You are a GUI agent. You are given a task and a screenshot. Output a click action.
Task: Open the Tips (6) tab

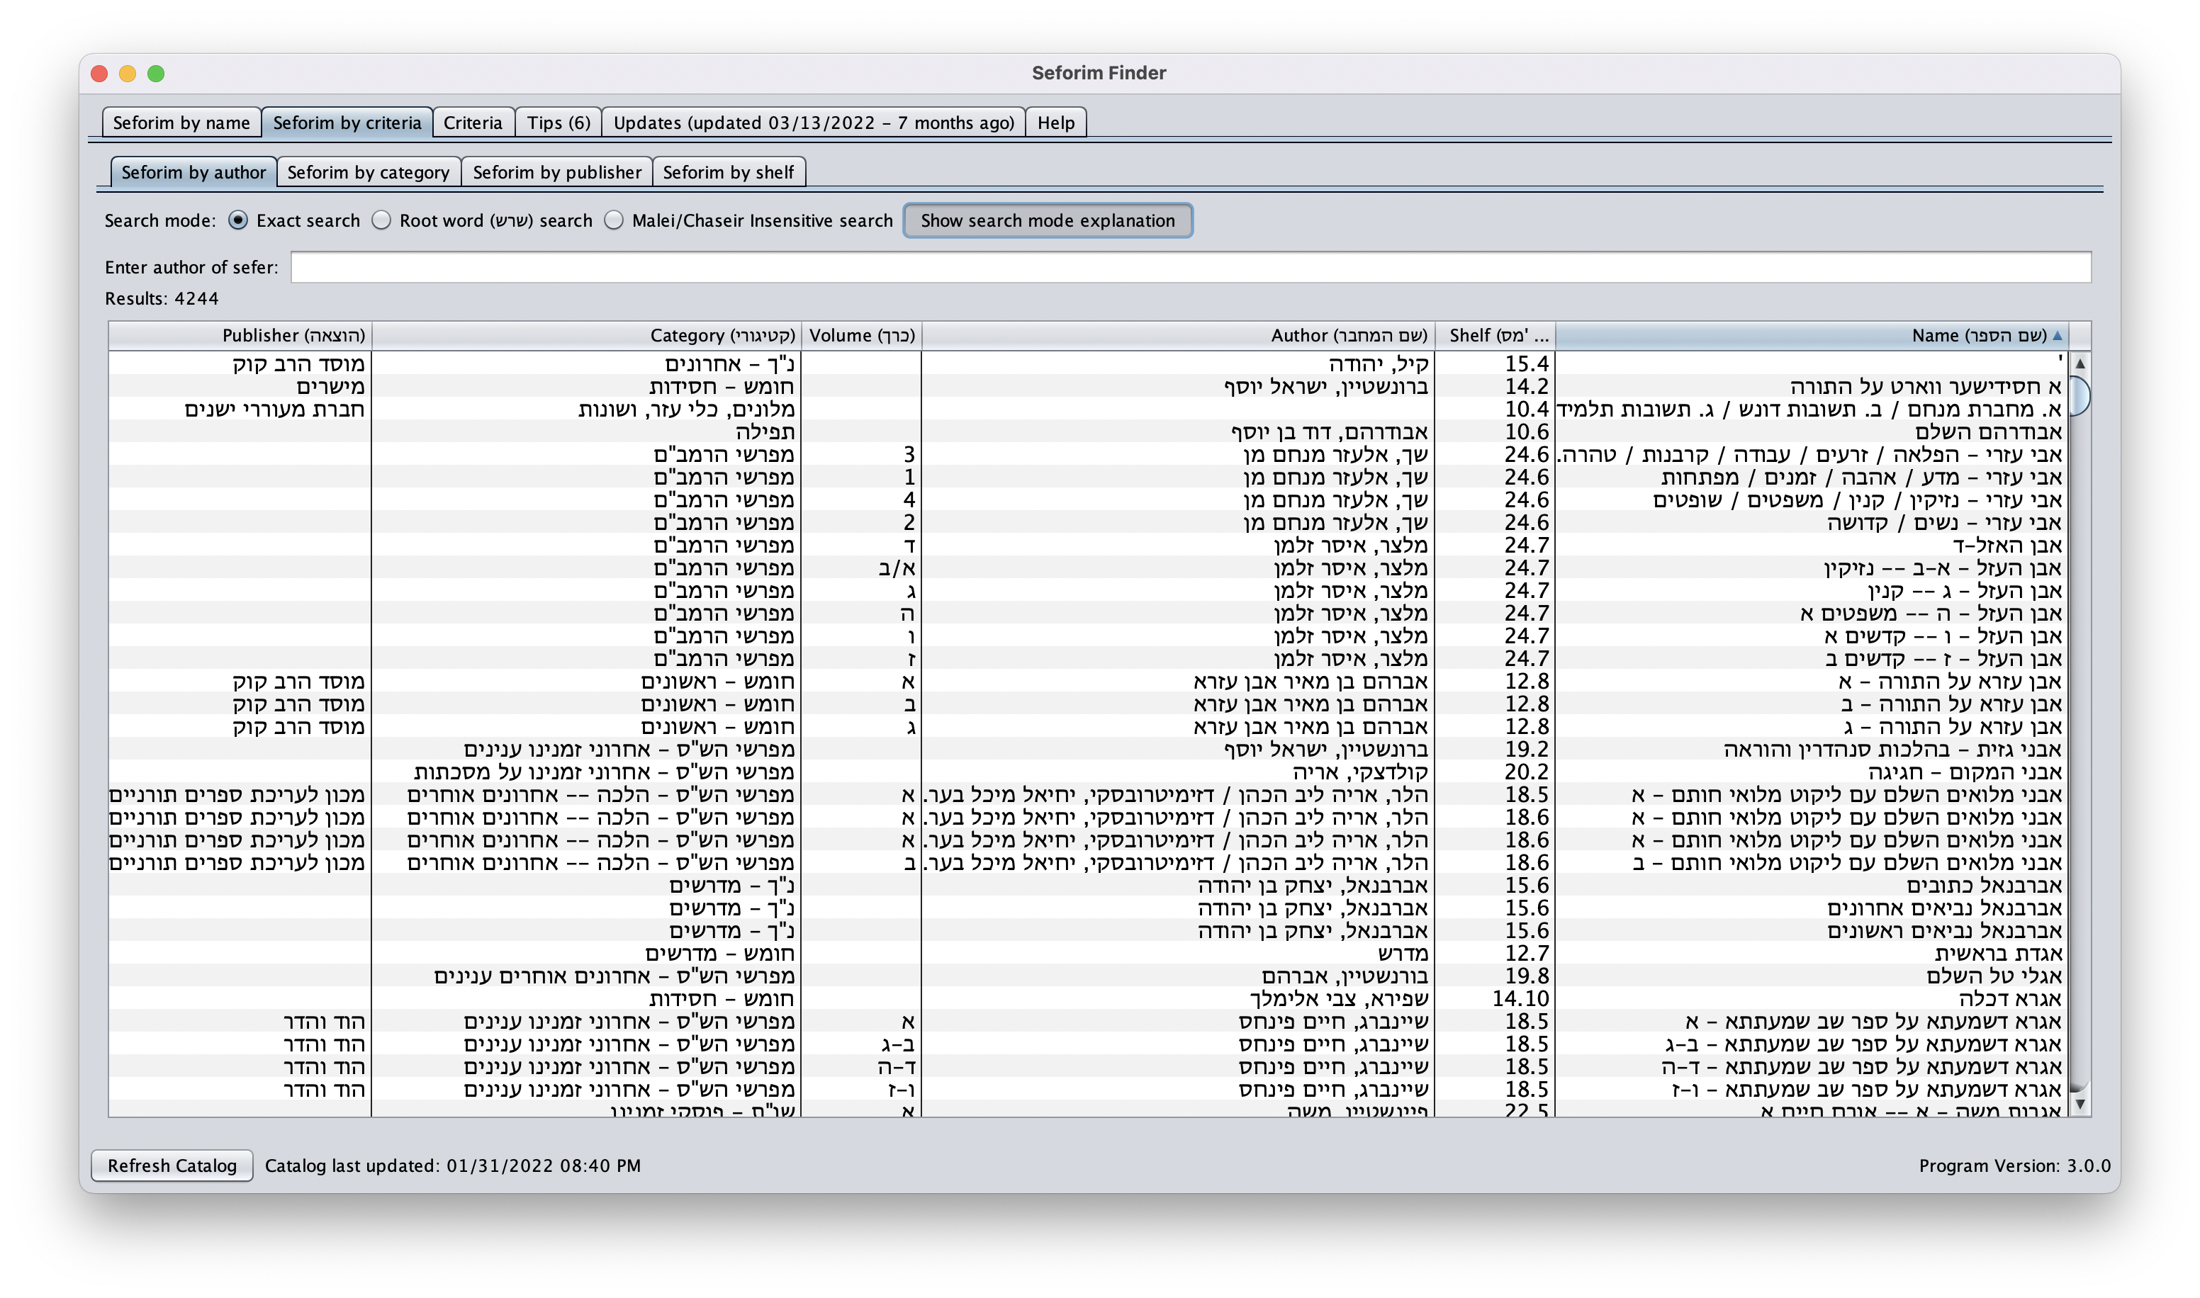pos(558,123)
